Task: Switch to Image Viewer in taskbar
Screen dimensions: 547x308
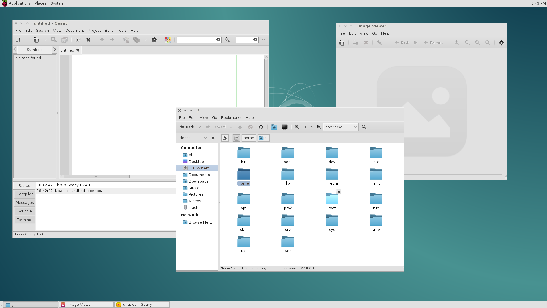Action: (86, 305)
